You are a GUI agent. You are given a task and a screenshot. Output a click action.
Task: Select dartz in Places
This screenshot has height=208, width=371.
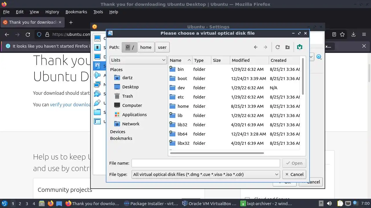(127, 78)
